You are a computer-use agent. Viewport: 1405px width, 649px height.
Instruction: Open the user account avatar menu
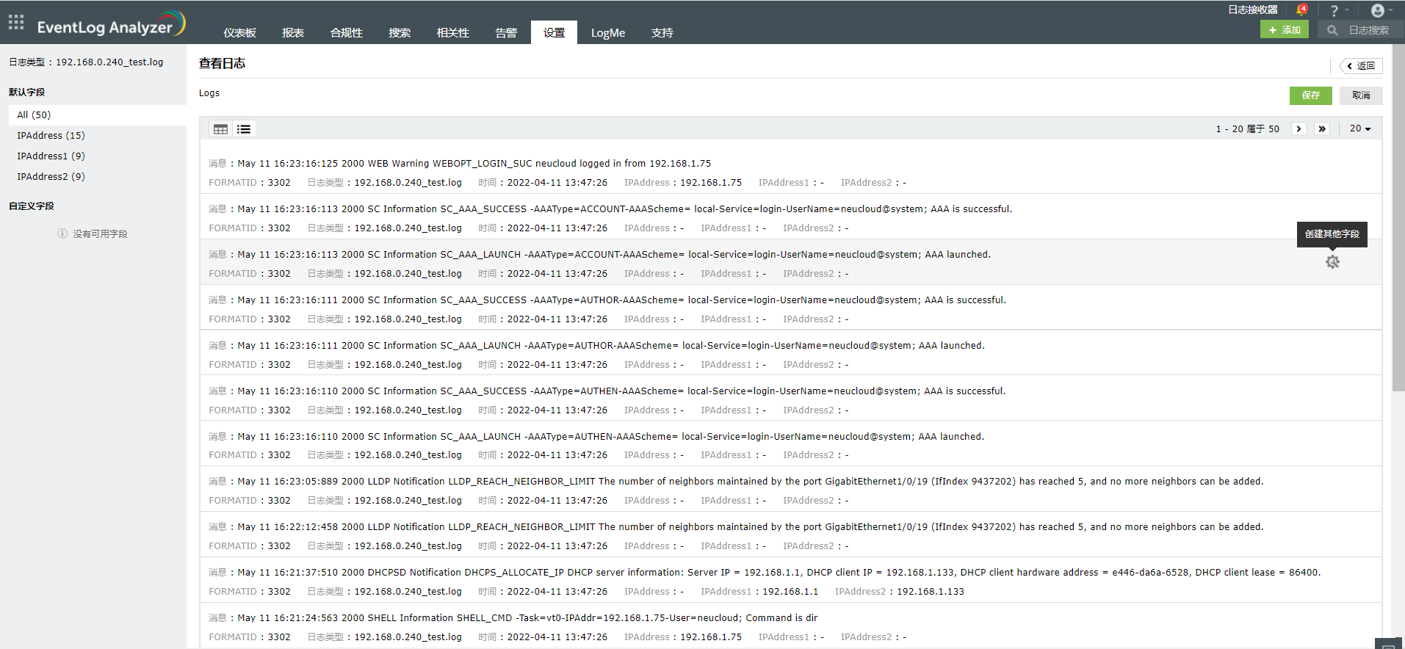[1378, 10]
